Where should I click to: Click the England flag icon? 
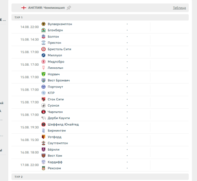point(24,8)
